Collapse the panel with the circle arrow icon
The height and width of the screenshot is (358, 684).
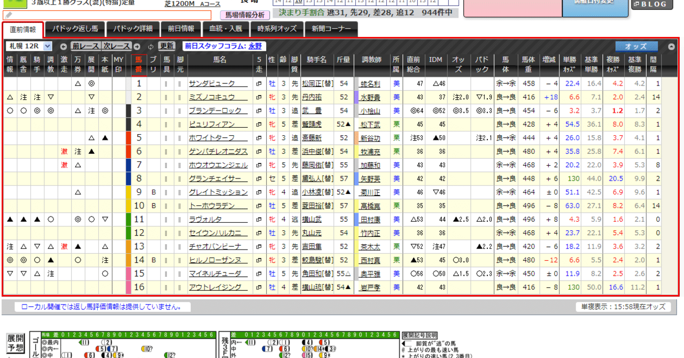tap(671, 46)
